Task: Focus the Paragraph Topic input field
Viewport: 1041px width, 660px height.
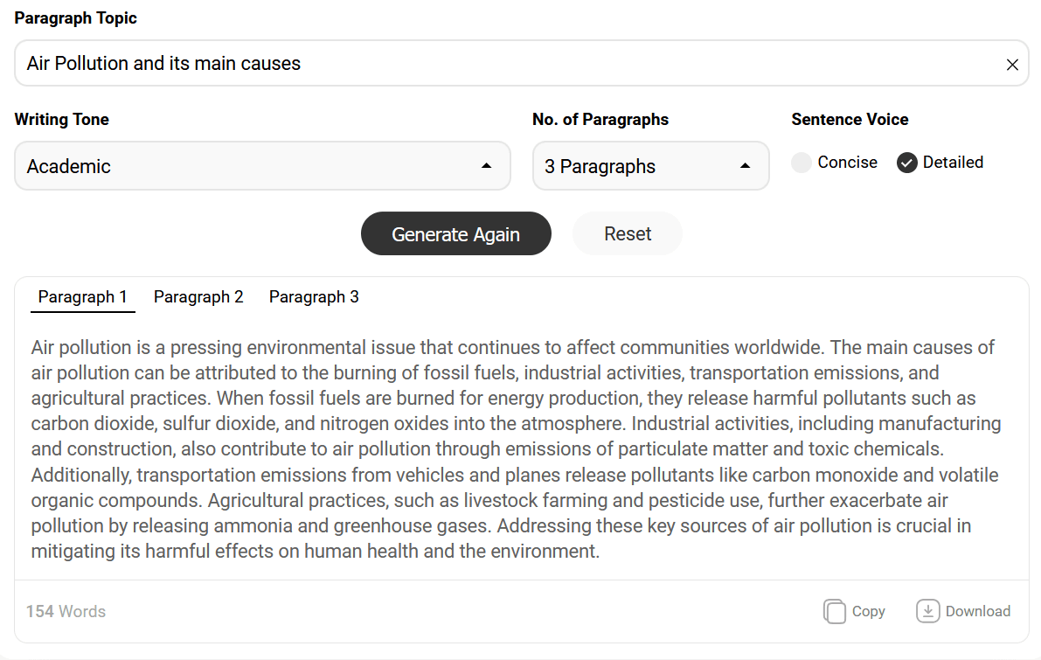Action: [522, 63]
